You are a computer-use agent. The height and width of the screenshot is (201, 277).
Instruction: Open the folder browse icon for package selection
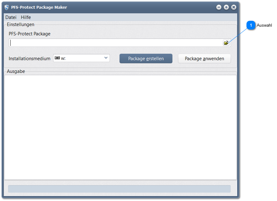click(226, 43)
